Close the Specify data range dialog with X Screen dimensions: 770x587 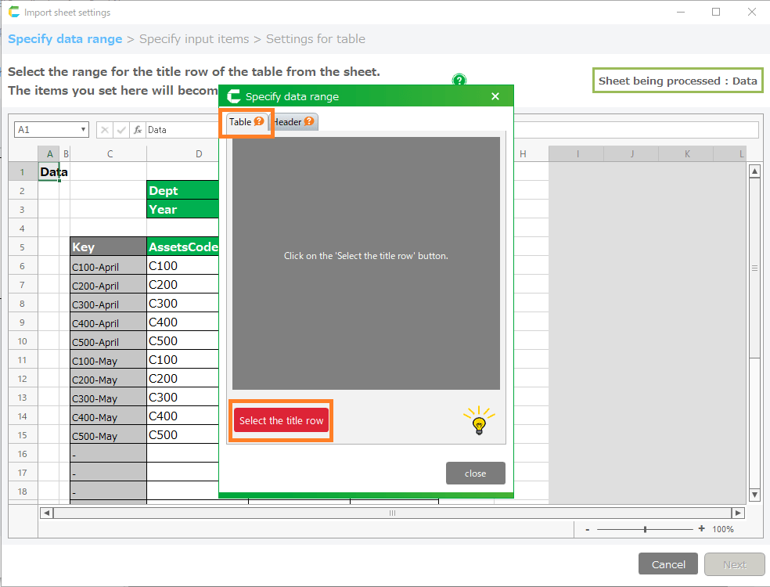coord(495,96)
